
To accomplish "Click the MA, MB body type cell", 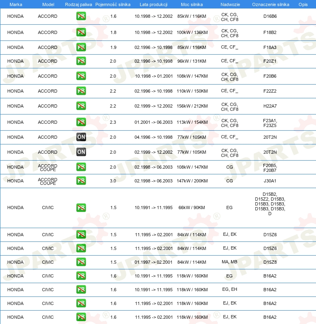I will [230, 262].
